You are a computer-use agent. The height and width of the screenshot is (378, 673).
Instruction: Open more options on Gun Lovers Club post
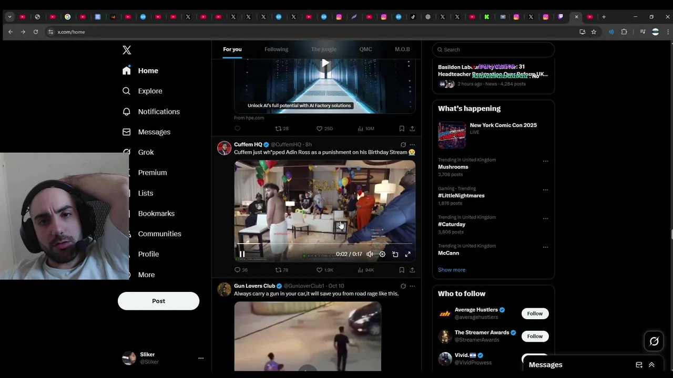pyautogui.click(x=412, y=286)
